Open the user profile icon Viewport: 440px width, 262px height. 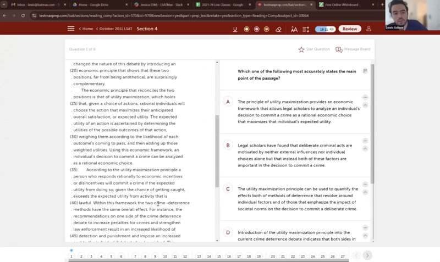point(369,29)
